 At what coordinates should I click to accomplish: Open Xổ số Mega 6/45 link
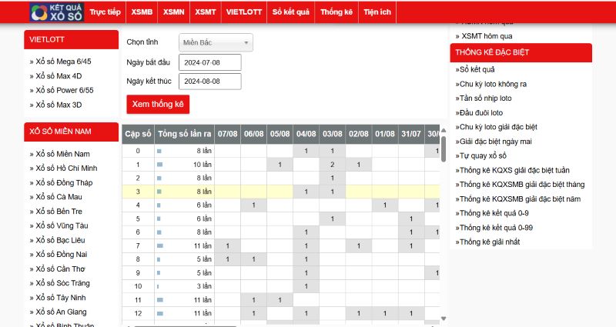[63, 61]
